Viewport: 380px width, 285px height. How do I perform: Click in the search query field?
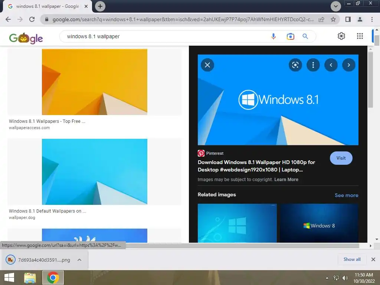[x=165, y=36]
